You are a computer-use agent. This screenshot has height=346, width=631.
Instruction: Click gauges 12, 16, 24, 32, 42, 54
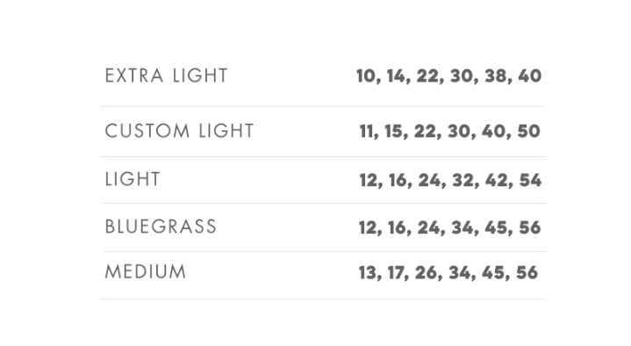450,180
